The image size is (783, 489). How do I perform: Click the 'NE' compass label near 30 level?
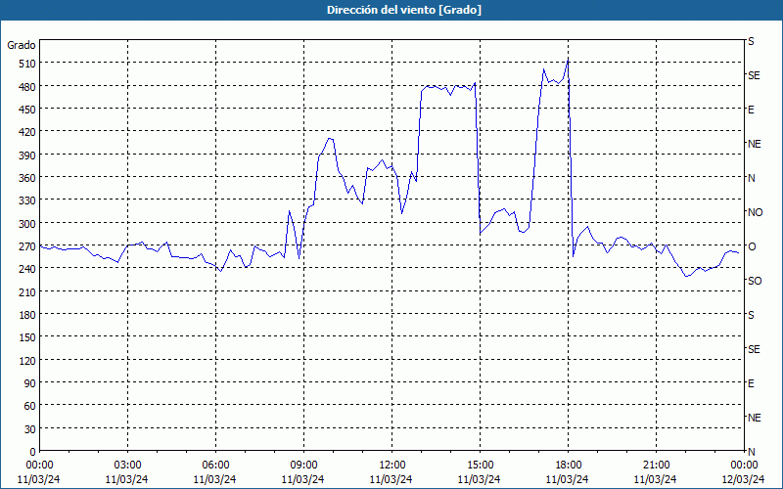point(754,418)
